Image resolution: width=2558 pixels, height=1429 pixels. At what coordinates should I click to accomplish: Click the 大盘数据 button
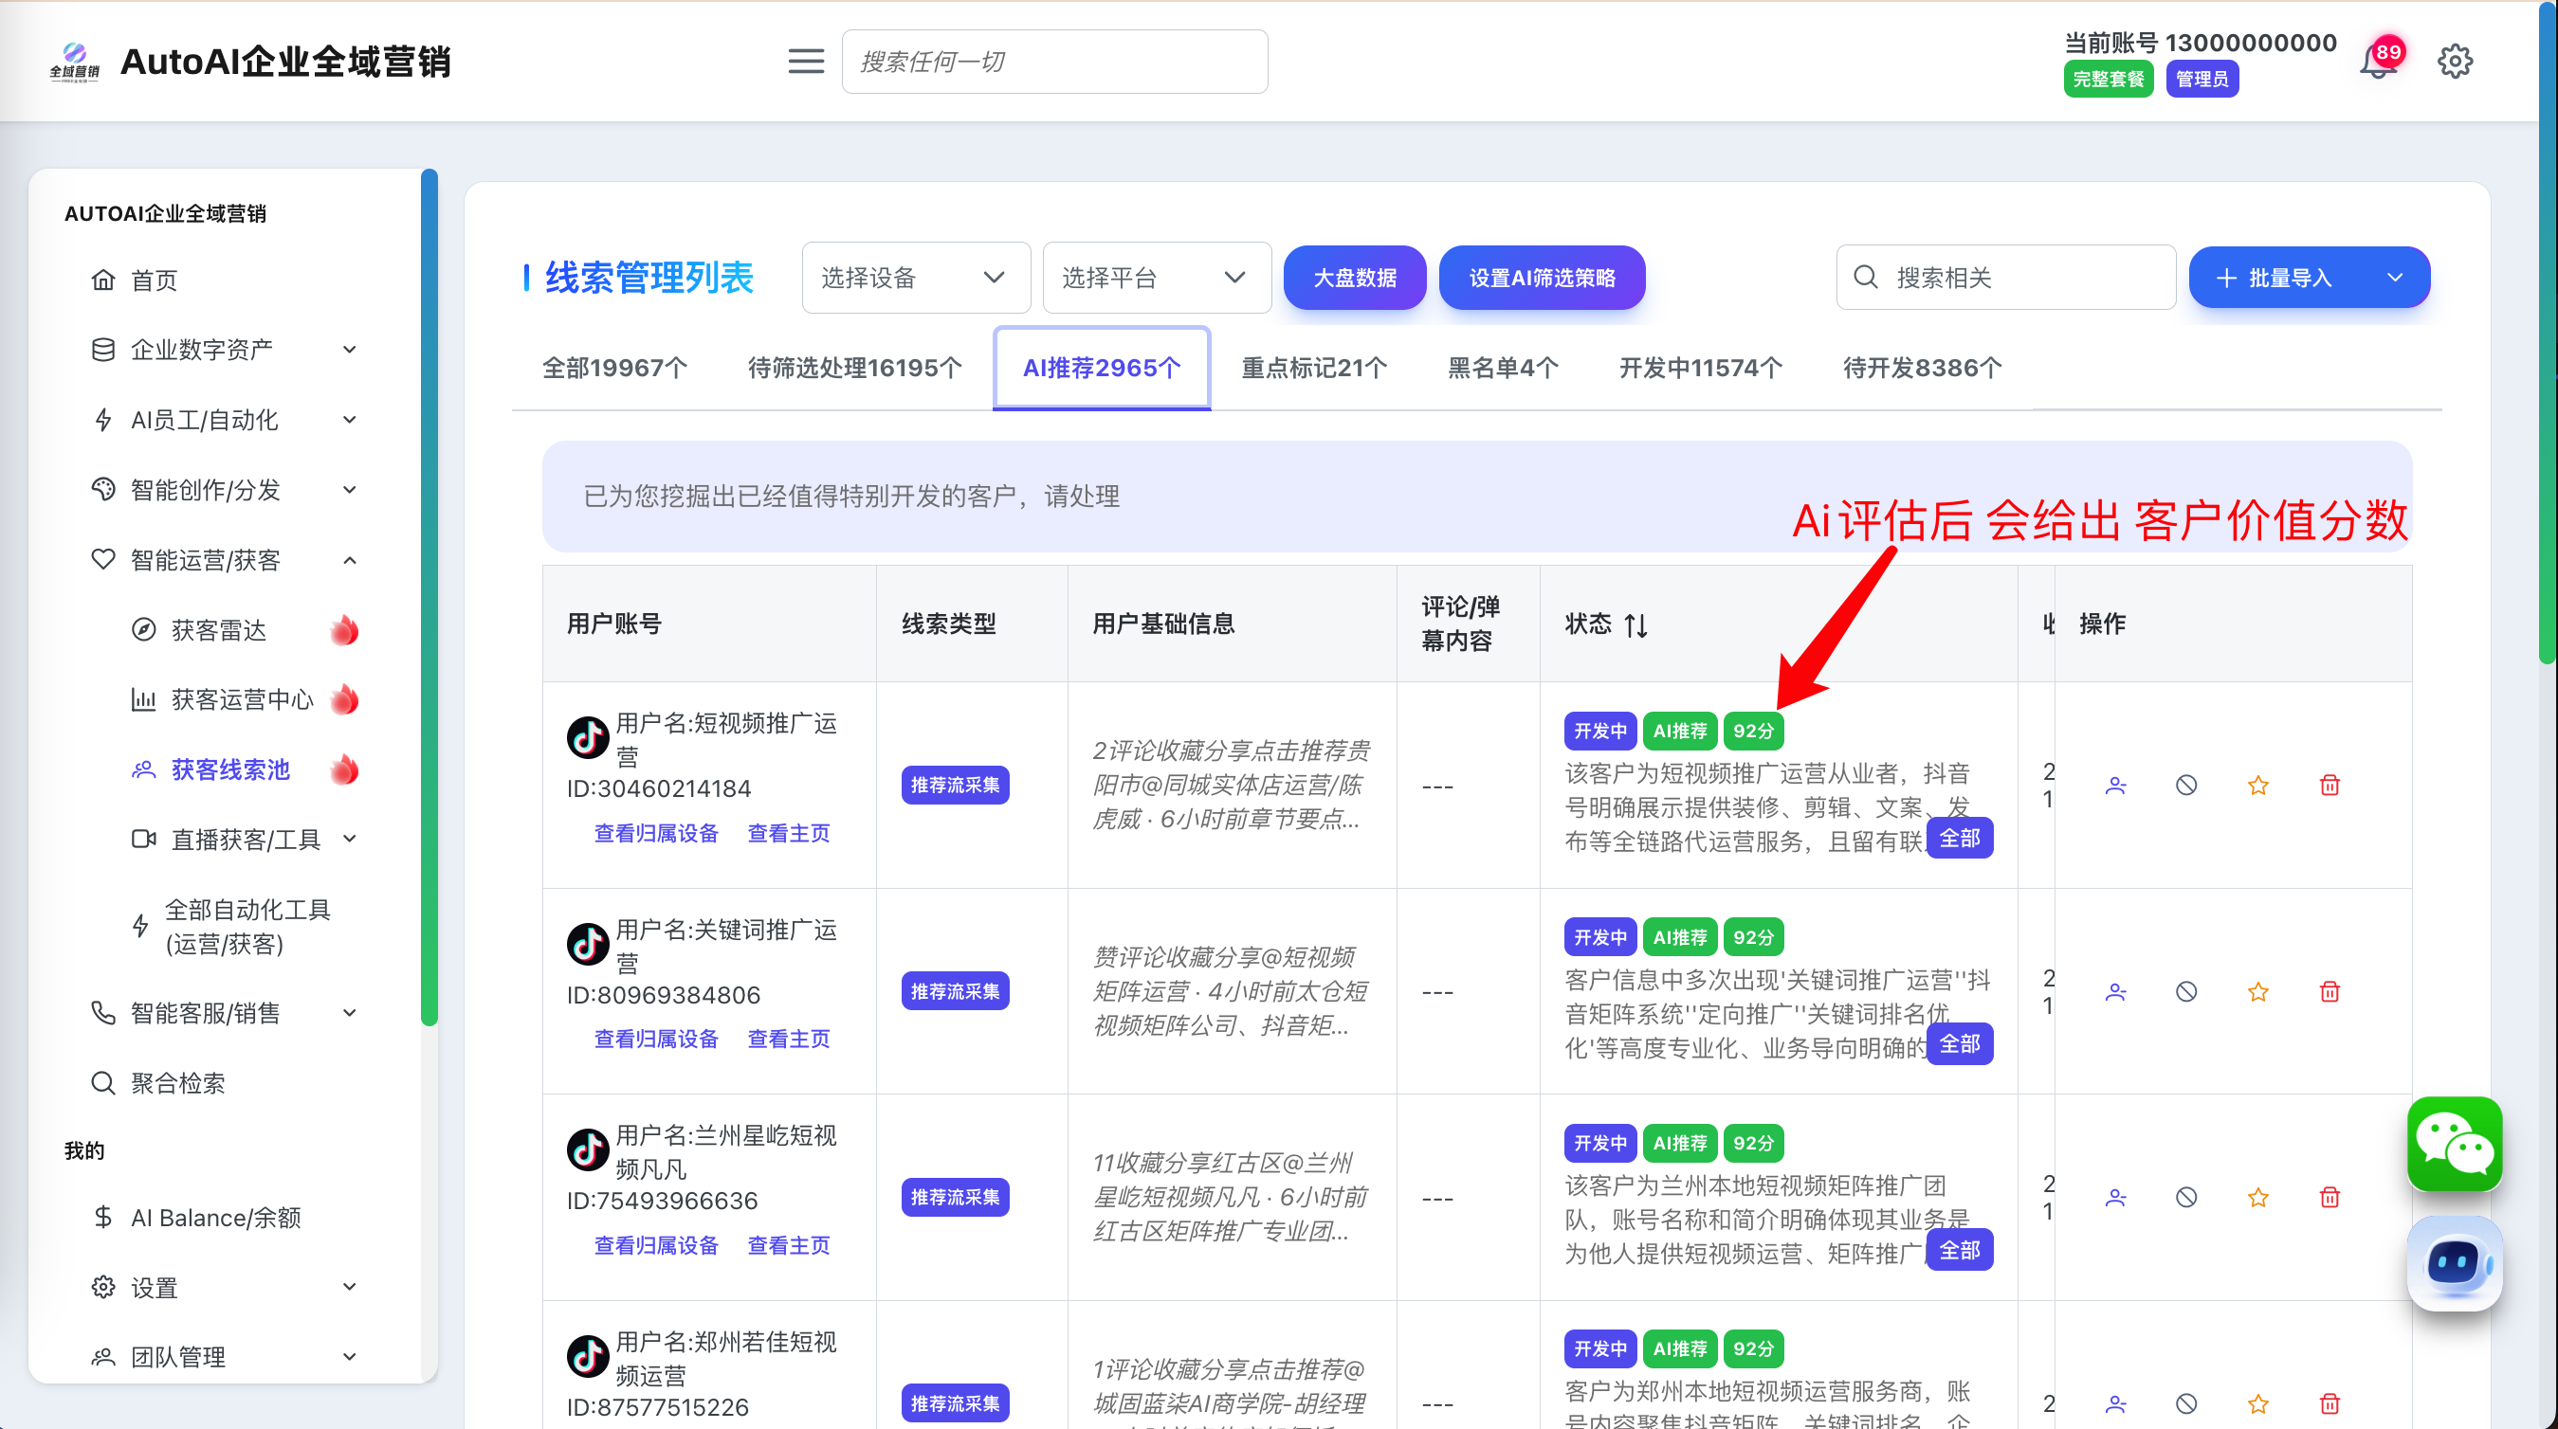tap(1354, 278)
